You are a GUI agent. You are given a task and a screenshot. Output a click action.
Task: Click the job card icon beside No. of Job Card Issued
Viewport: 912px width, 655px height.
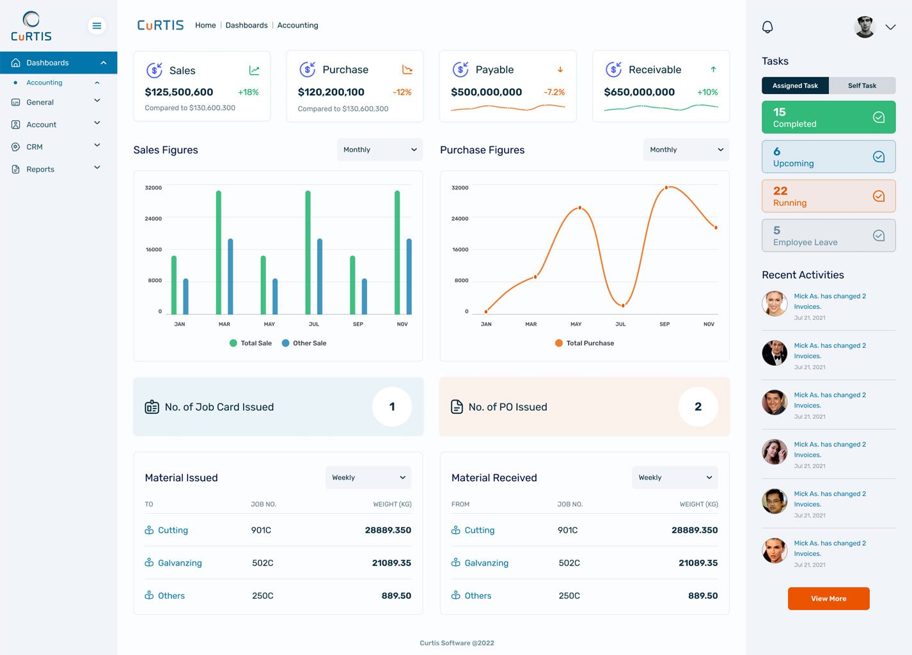pos(152,406)
